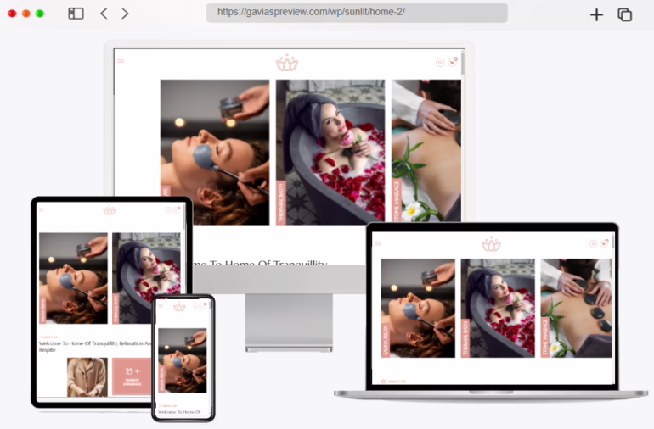
Task: Open search icon on phone mockup
Action: 195,306
